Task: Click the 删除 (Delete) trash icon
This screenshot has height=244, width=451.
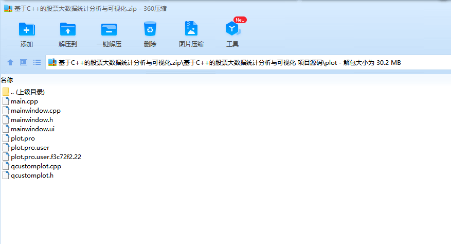Action: 150,28
